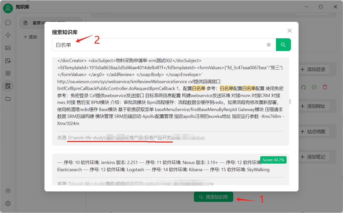Click the refresh icon in the background panel
343x213 pixels.
303,87
